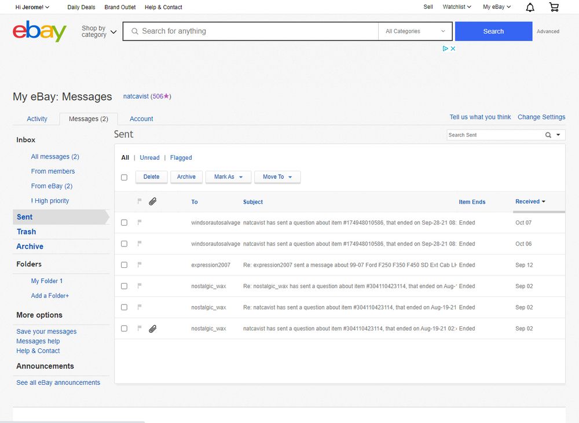Image resolution: width=579 pixels, height=423 pixels.
Task: Select the Oct 06 windsorautosalvage message checkbox
Action: pos(124,244)
